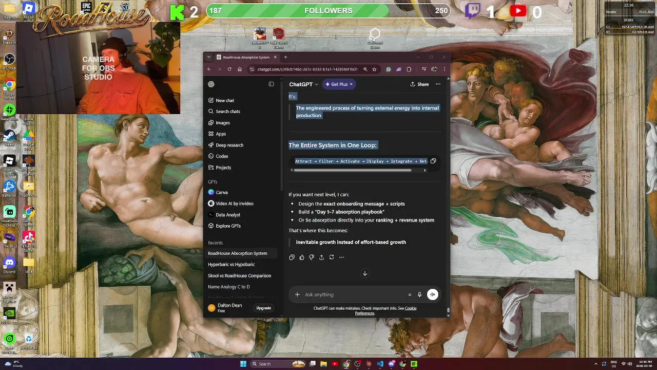657x370 pixels.
Task: Give the response a thumbs down
Action: [x=312, y=257]
